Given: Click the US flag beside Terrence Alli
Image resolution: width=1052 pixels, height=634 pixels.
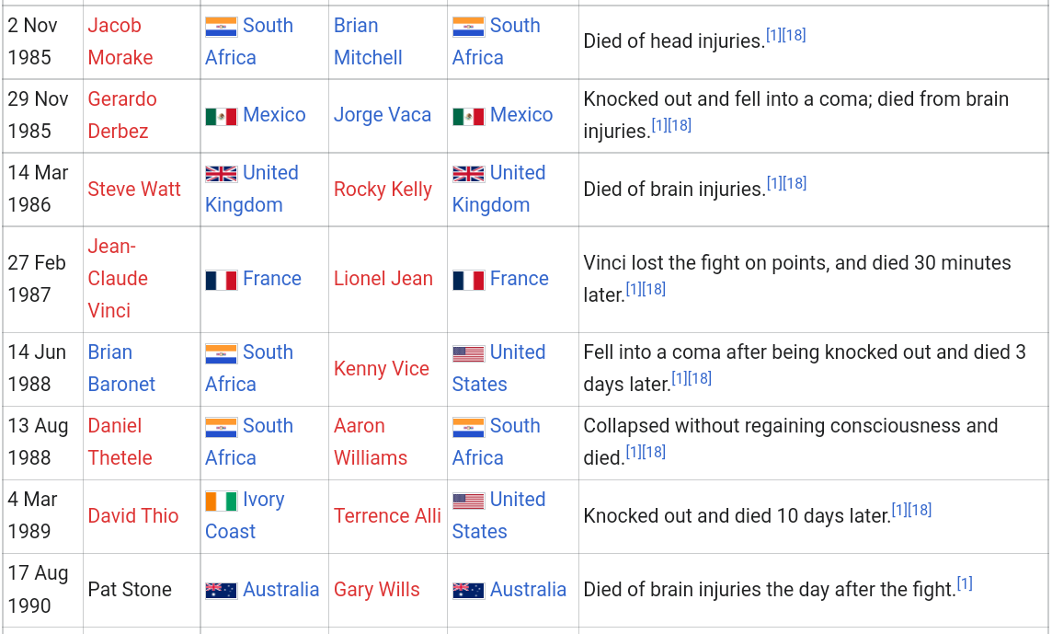Looking at the screenshot, I should coord(468,501).
